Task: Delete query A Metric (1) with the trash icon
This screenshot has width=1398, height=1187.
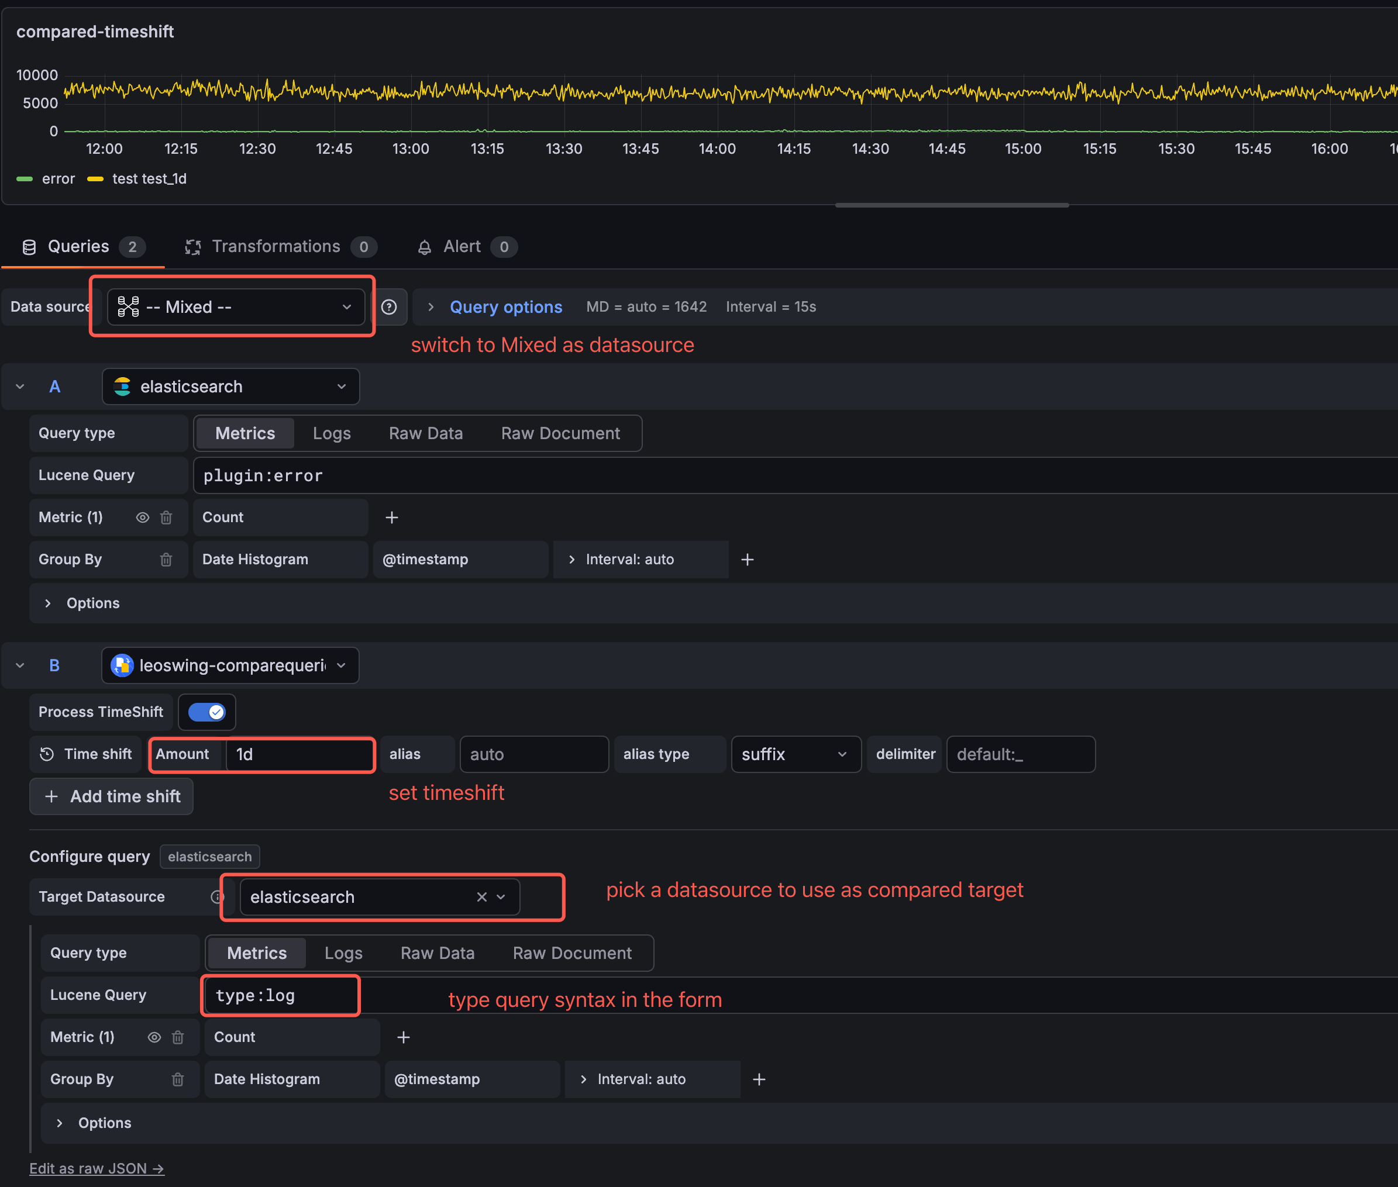Action: coord(166,517)
